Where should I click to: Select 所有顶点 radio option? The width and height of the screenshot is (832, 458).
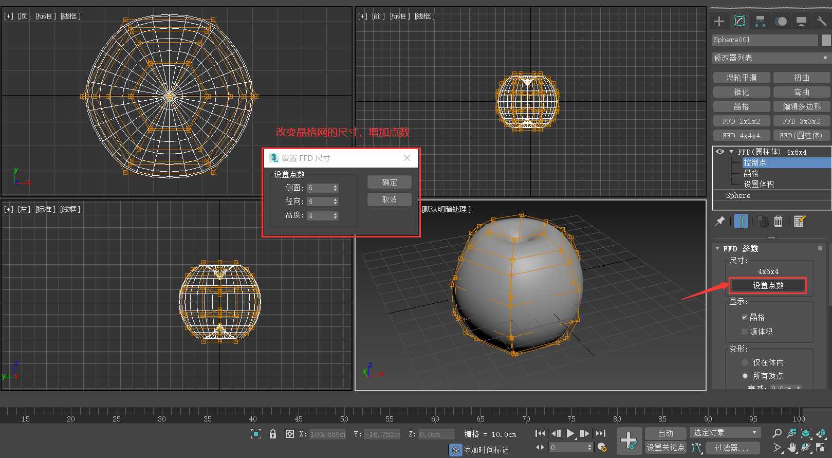click(745, 376)
